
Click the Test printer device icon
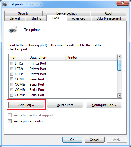13,29
